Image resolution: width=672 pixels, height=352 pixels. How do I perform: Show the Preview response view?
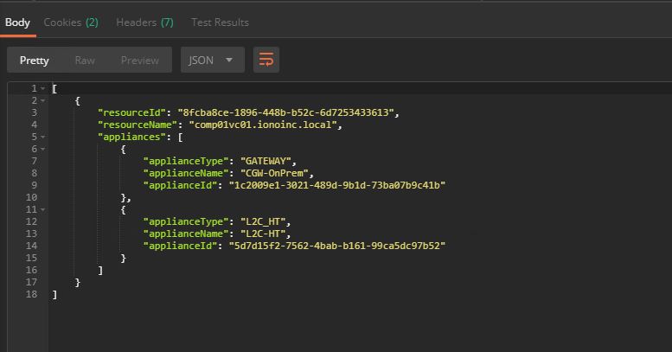pyautogui.click(x=139, y=60)
